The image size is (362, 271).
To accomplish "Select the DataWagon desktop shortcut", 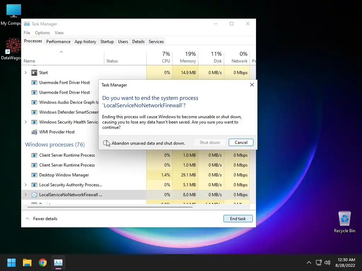I will 11,49.
